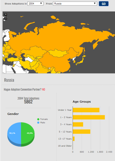Toggle the Female legend entry
The width and height of the screenshot is (115, 161).
click(x=43, y=119)
